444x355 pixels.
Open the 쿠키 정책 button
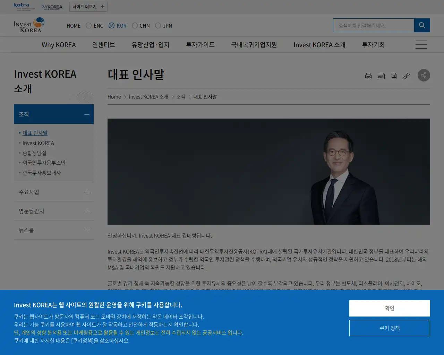(x=389, y=328)
